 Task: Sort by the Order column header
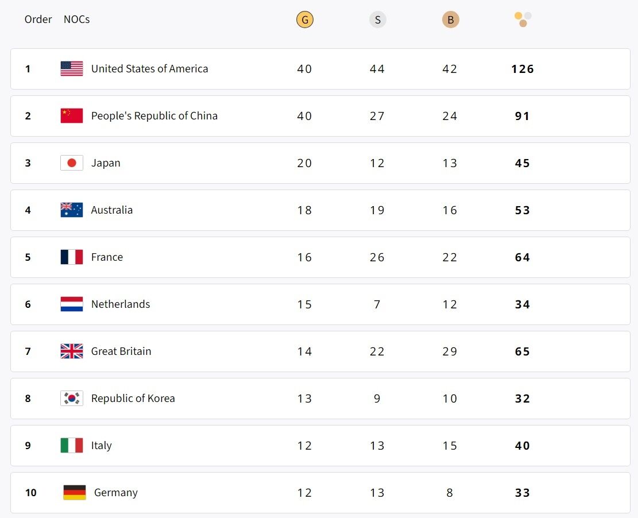point(38,20)
